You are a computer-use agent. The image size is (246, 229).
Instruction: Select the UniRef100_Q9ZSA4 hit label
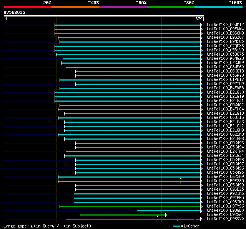(x=225, y=215)
